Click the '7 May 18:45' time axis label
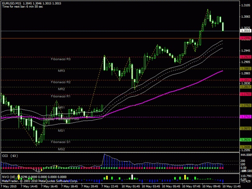The width and height of the screenshot is (252, 189). (69, 187)
